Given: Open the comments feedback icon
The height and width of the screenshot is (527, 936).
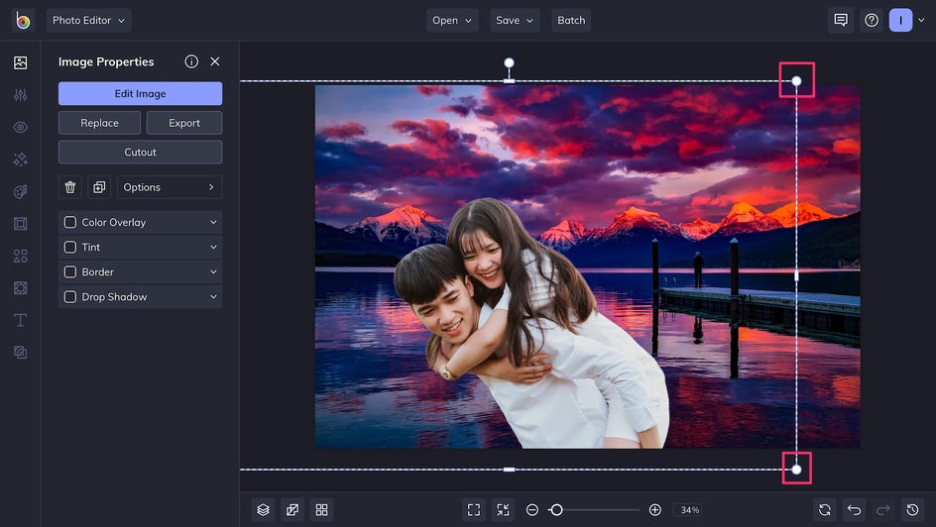Looking at the screenshot, I should (841, 20).
